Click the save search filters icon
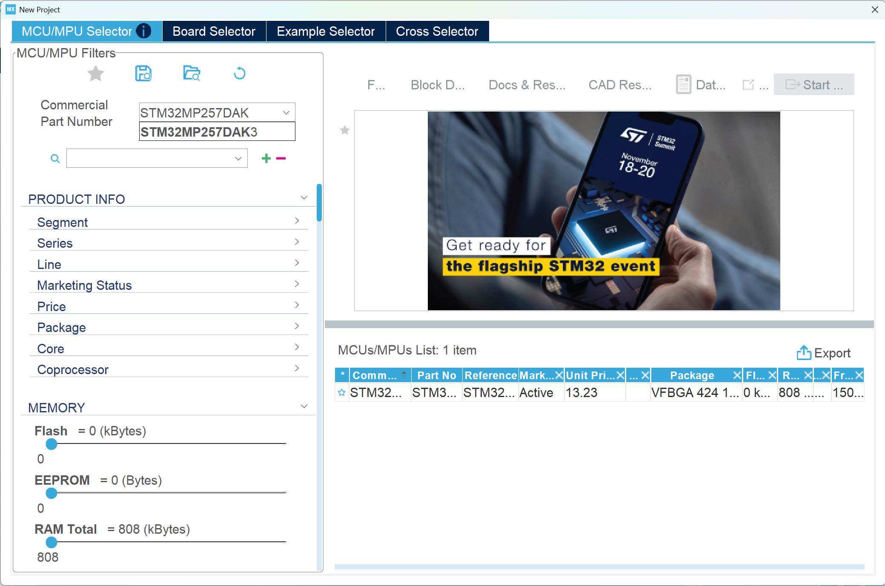This screenshot has width=885, height=586. (x=143, y=74)
